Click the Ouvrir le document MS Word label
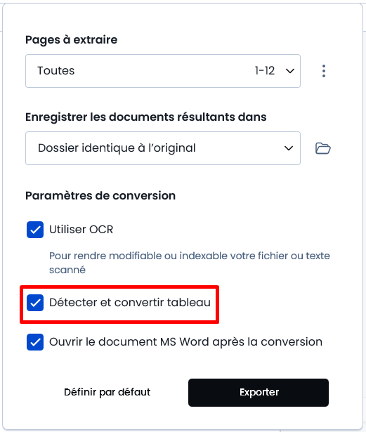 (x=185, y=342)
